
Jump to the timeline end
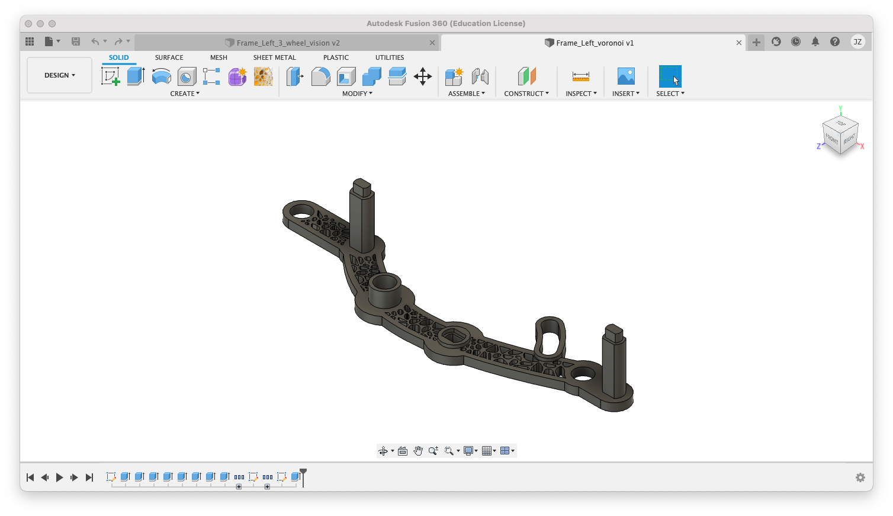pyautogui.click(x=89, y=477)
